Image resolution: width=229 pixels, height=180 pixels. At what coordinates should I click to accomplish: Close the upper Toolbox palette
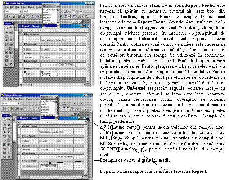coord(12,23)
